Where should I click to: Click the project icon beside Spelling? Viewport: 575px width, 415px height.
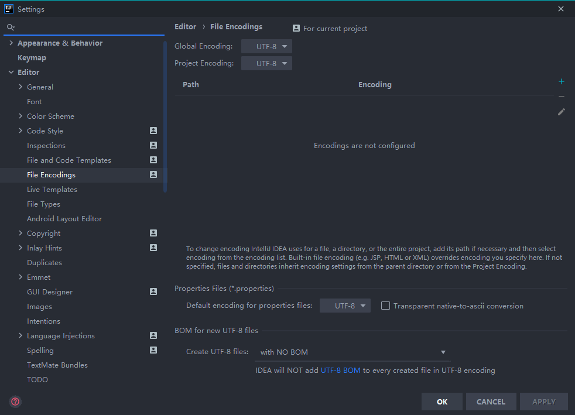153,350
